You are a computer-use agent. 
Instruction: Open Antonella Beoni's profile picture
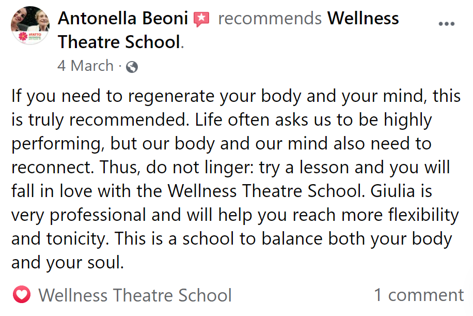(30, 25)
